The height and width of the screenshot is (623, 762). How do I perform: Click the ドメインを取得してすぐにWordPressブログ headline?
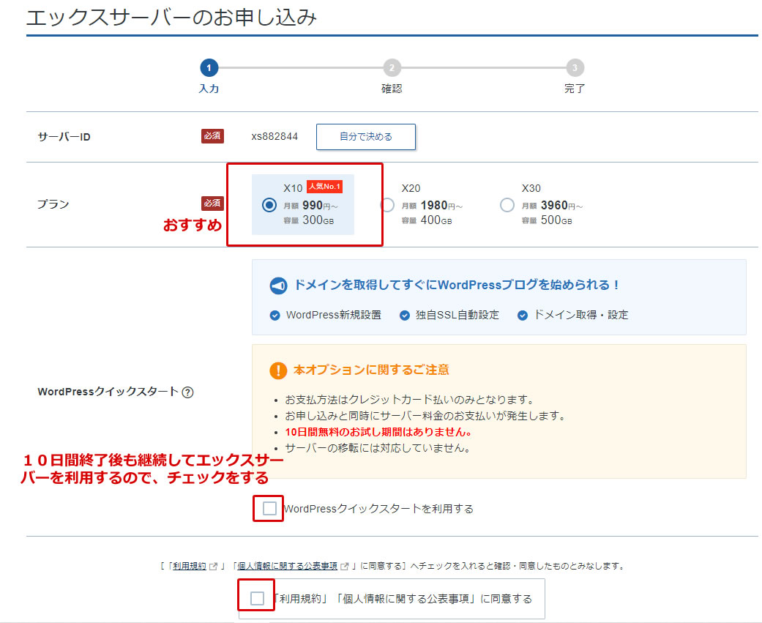(456, 286)
